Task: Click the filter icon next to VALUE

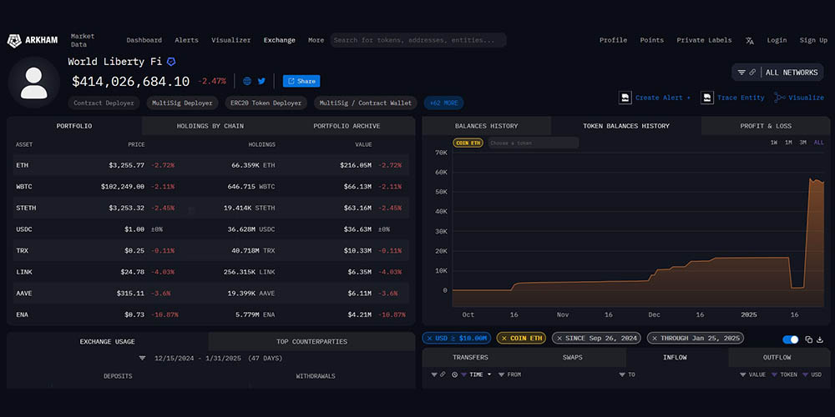Action: click(743, 374)
